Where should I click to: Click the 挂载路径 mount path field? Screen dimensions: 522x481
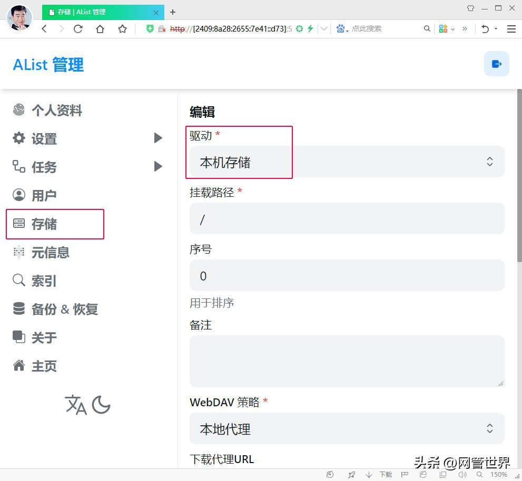tap(347, 218)
